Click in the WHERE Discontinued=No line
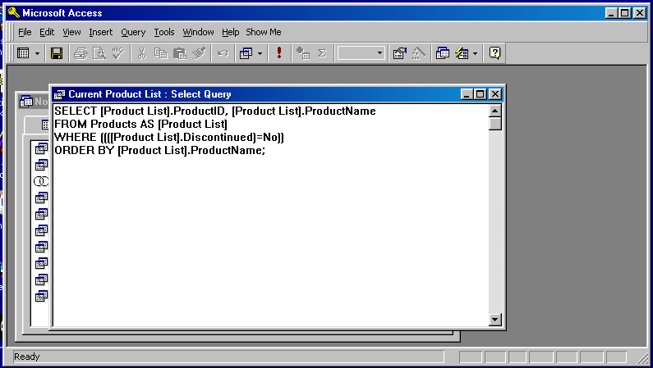Viewport: 653px width, 368px height. point(169,138)
